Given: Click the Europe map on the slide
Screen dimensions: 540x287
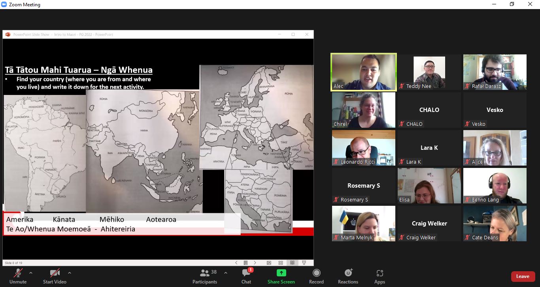Looking at the screenshot, I should tap(256, 117).
